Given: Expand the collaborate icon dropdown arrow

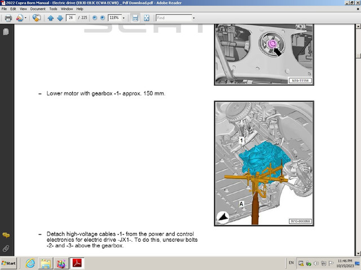Looking at the screenshot, I should click(x=25, y=18).
